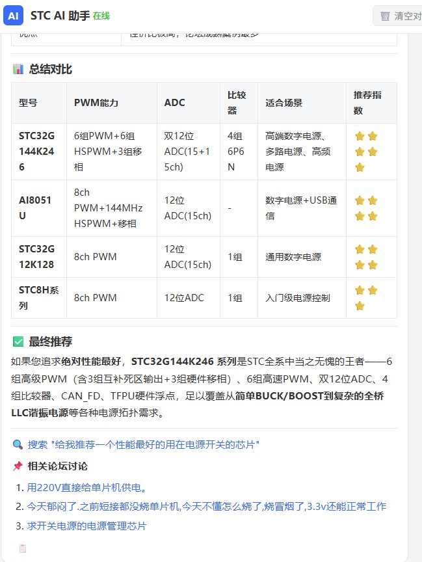The image size is (422, 562).
Task: Click the blue AI assistant logo
Action: pyautogui.click(x=13, y=16)
